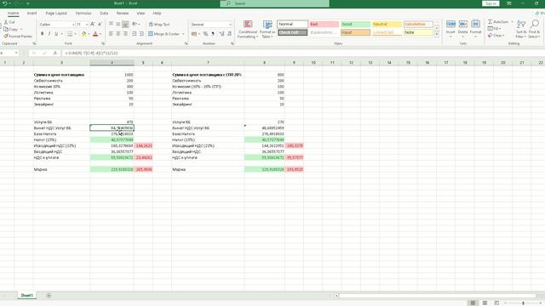The image size is (545, 306).
Task: Apply the Bad cell style
Action: click(324, 24)
